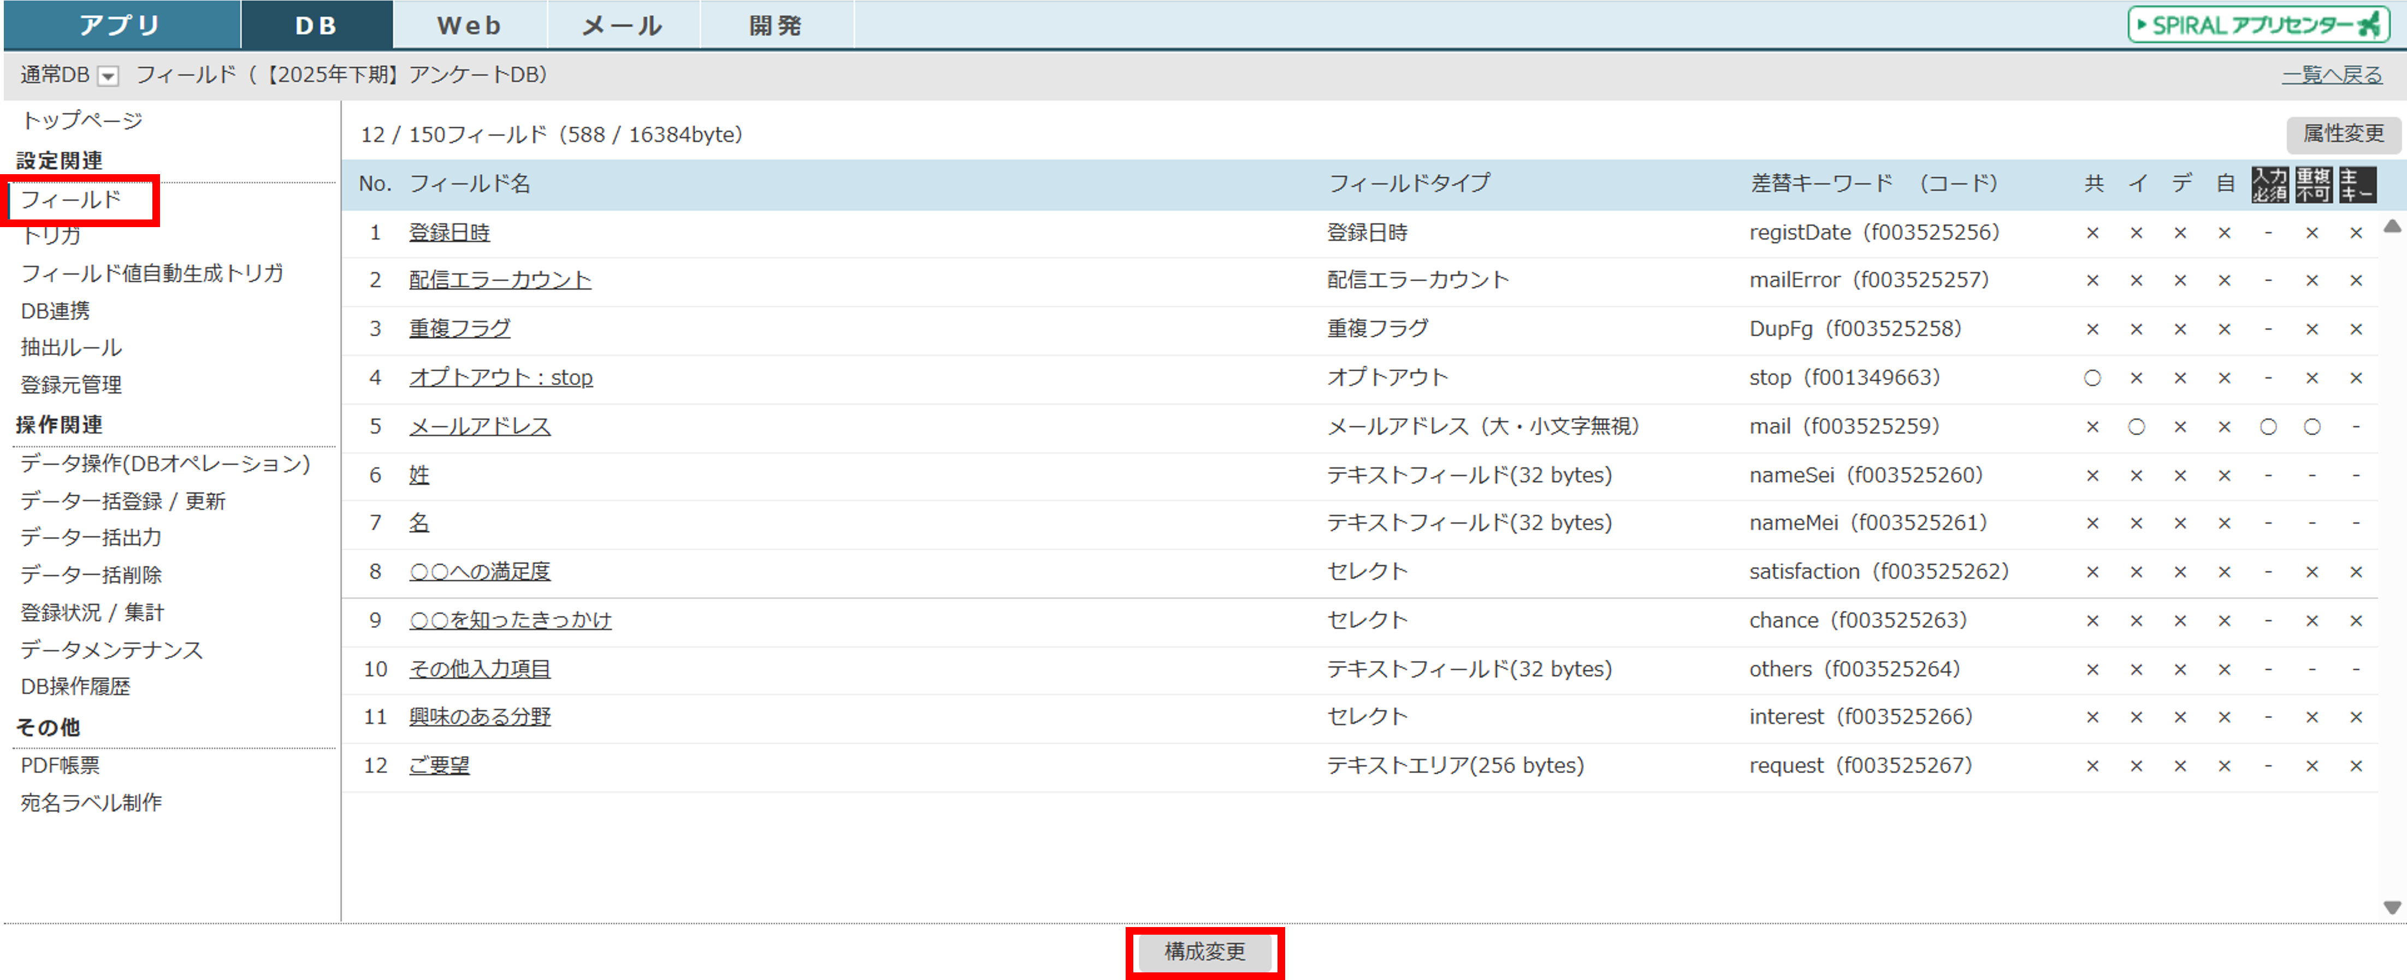Click 入力必須 circle in メールアドレス row
This screenshot has height=980, width=2407.
[2268, 427]
